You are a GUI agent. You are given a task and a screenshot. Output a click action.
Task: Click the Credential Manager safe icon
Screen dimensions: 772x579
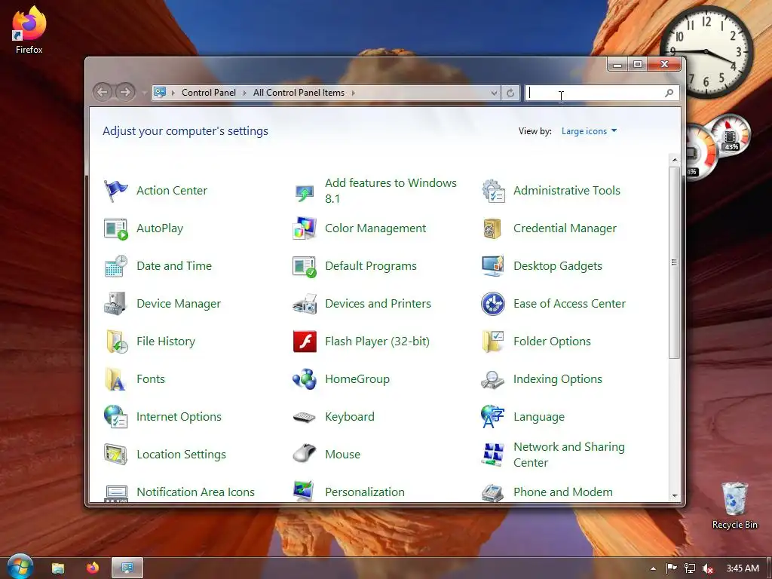click(x=493, y=228)
